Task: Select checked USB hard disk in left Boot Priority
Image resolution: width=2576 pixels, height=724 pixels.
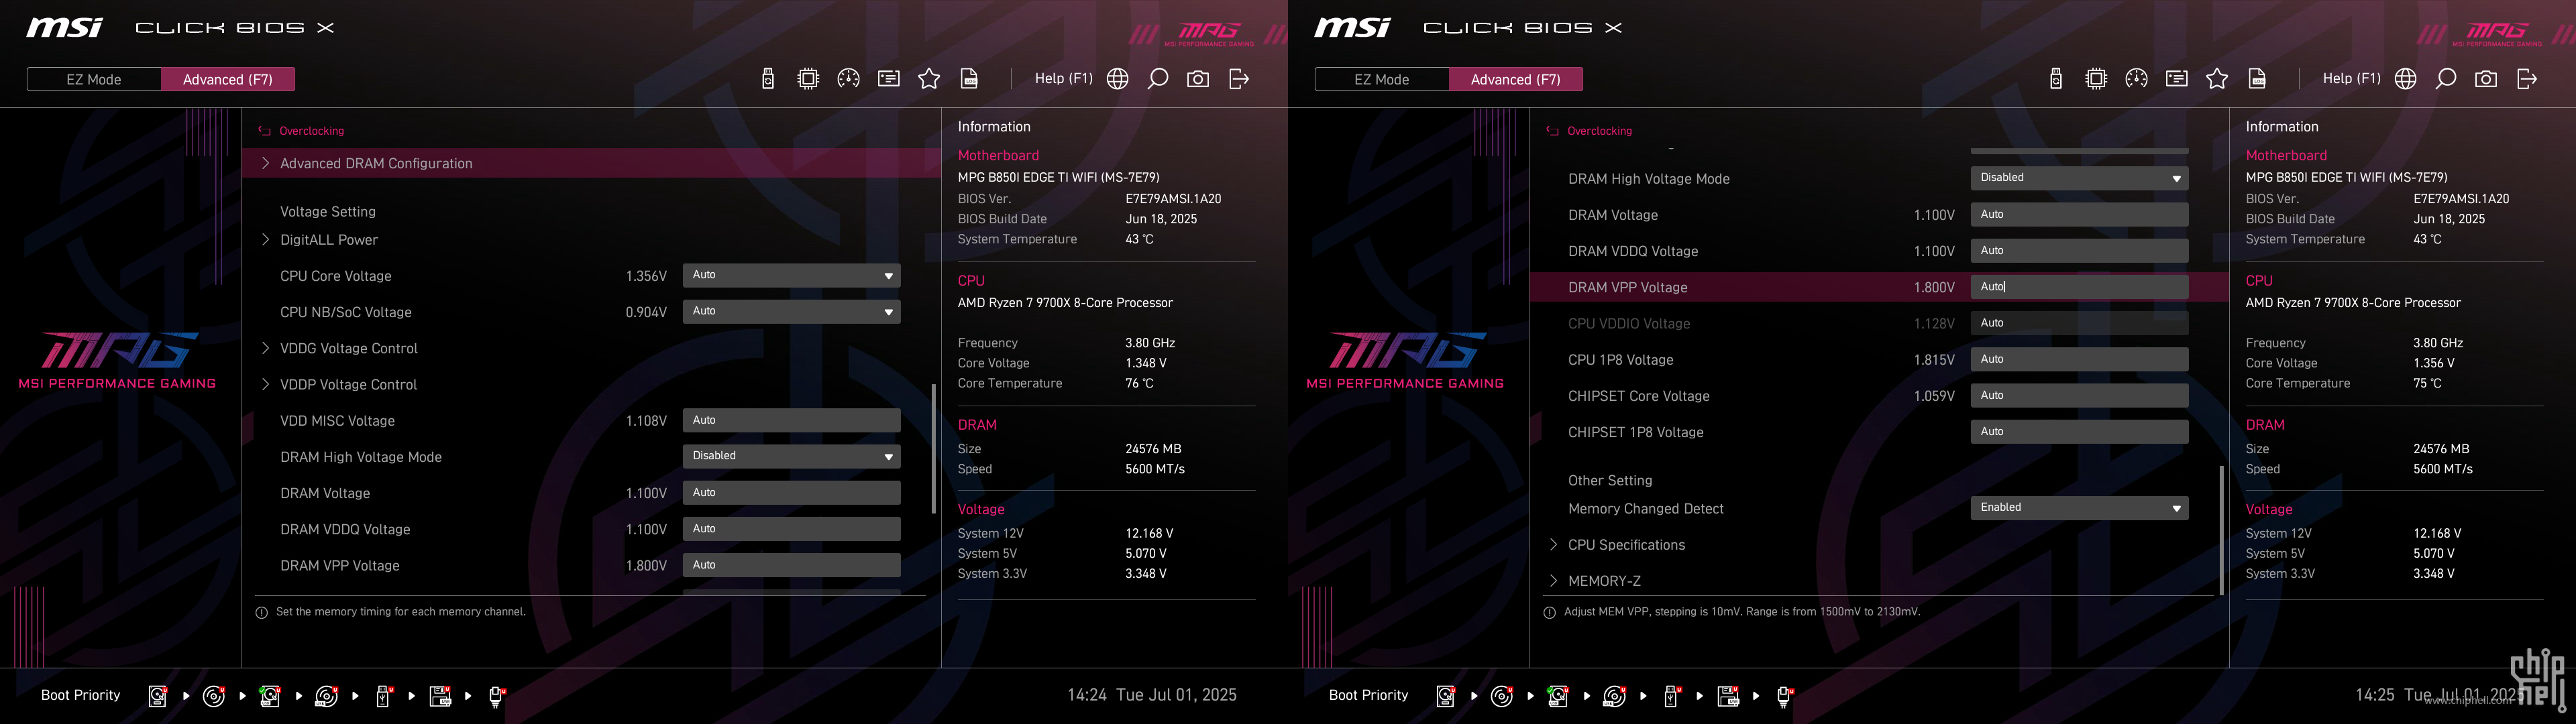Action: click(x=270, y=696)
